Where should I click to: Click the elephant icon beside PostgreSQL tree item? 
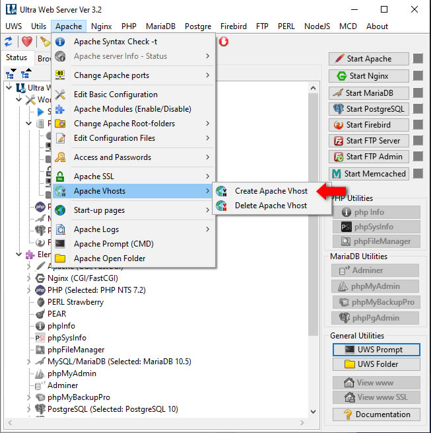click(40, 409)
